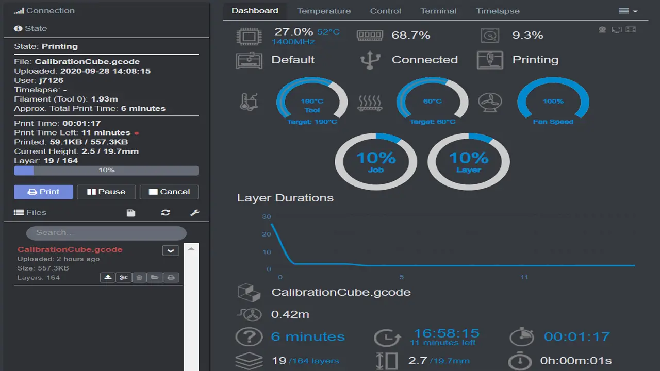This screenshot has width=660, height=371.
Task: Click the hard disk usage icon
Action: (x=490, y=36)
